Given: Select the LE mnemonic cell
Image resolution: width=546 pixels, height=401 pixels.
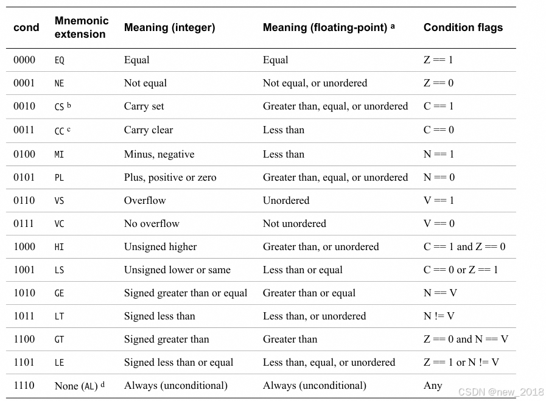Looking at the screenshot, I should [59, 363].
